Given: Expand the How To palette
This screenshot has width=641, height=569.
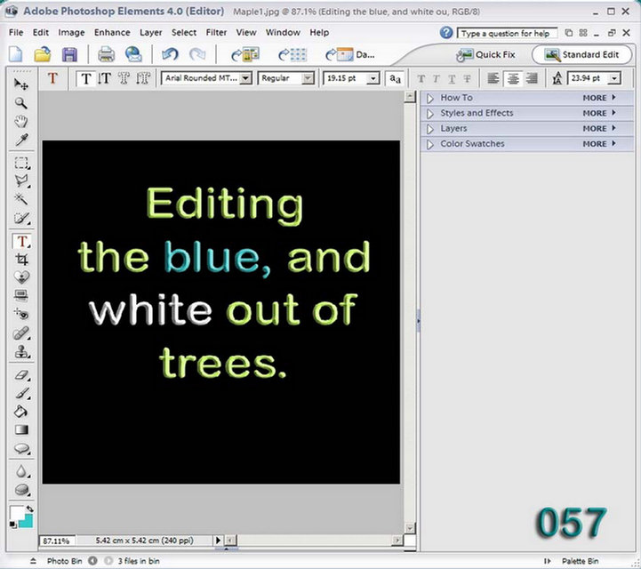Looking at the screenshot, I should pos(430,98).
